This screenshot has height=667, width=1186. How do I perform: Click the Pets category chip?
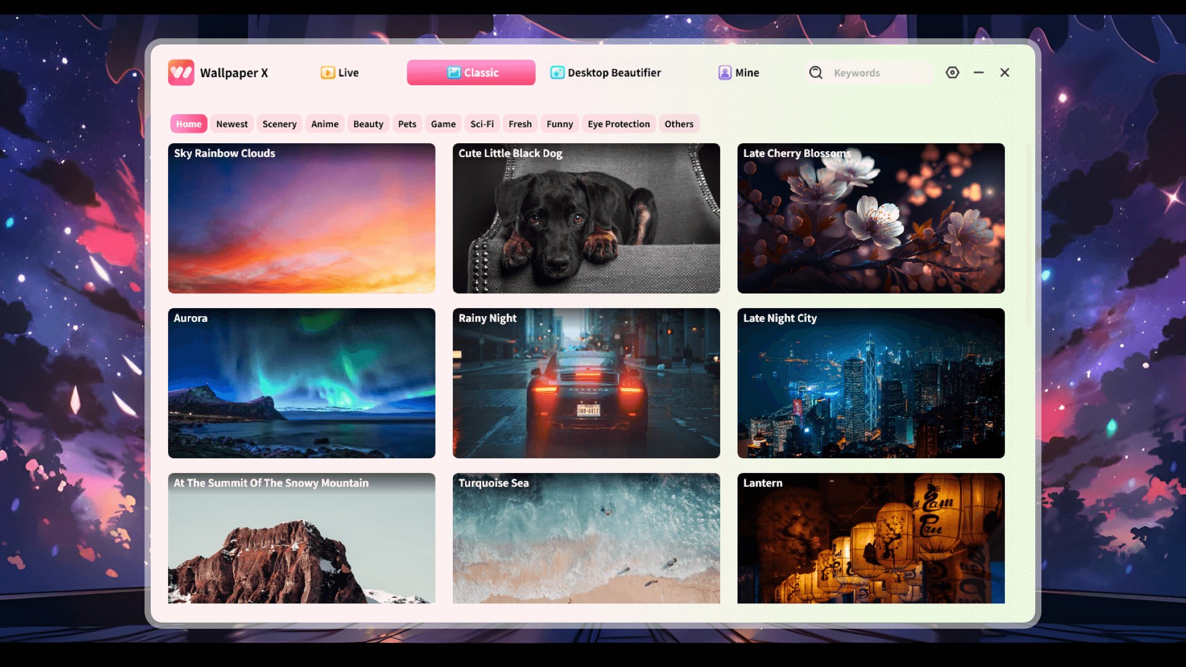(x=407, y=124)
